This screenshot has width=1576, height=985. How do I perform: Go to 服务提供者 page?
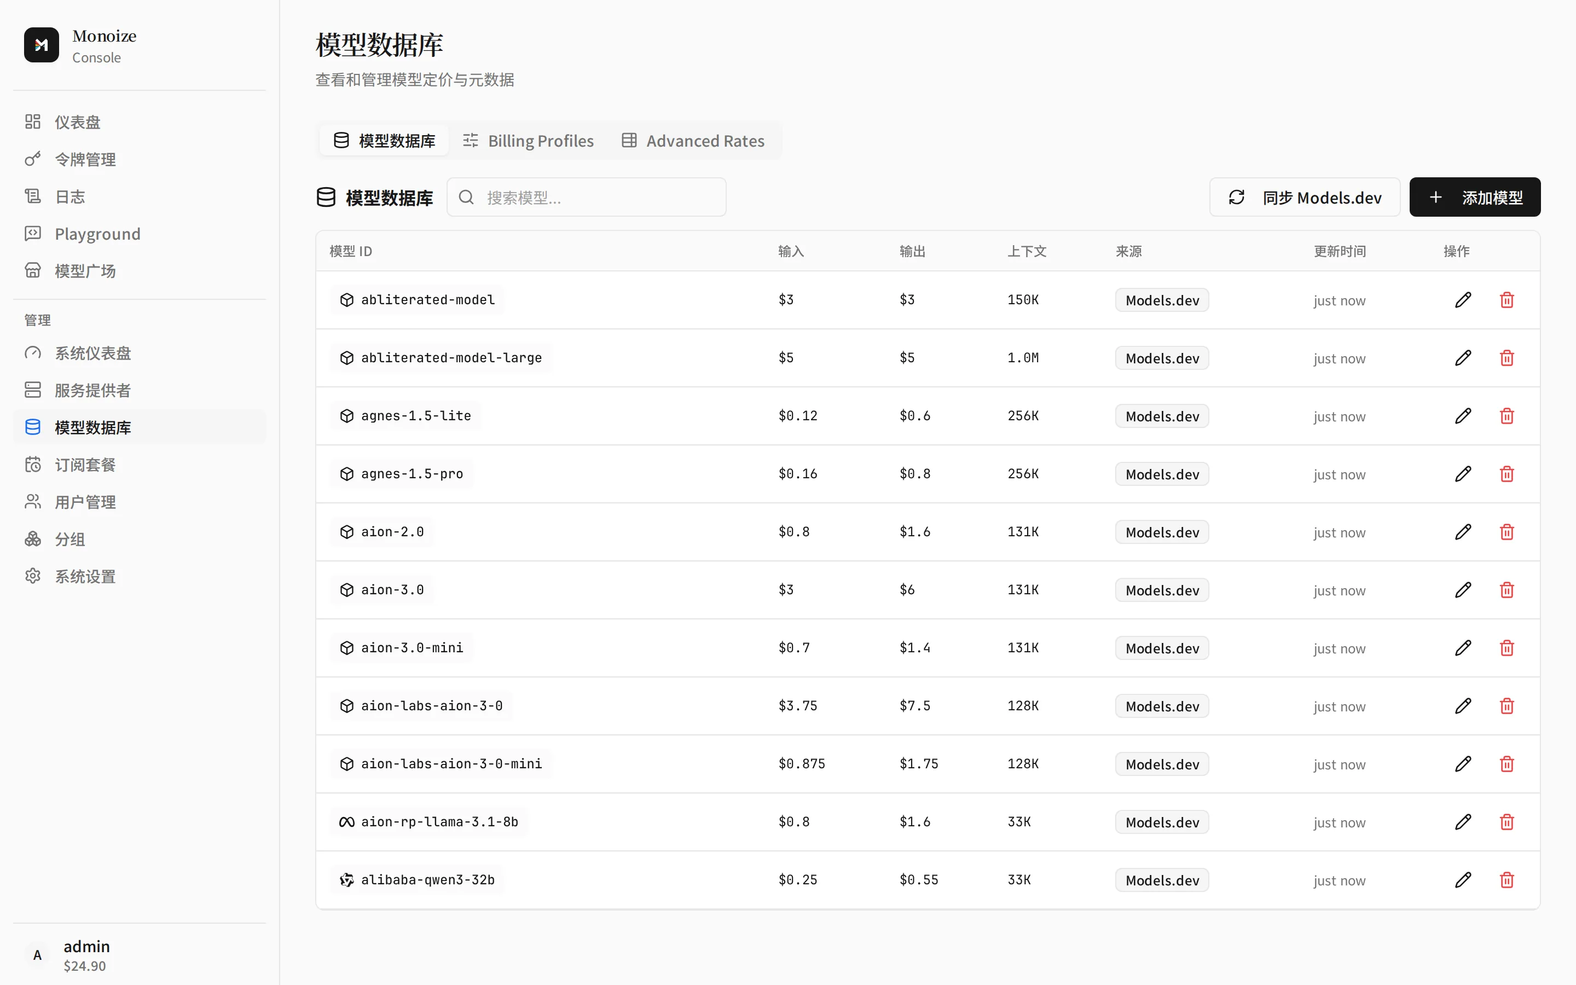[140, 390]
